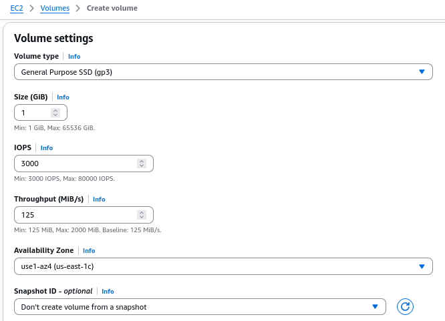Viewport: 445px width, 321px height.
Task: Open the Info link beside Availability Zone
Action: click(x=89, y=251)
